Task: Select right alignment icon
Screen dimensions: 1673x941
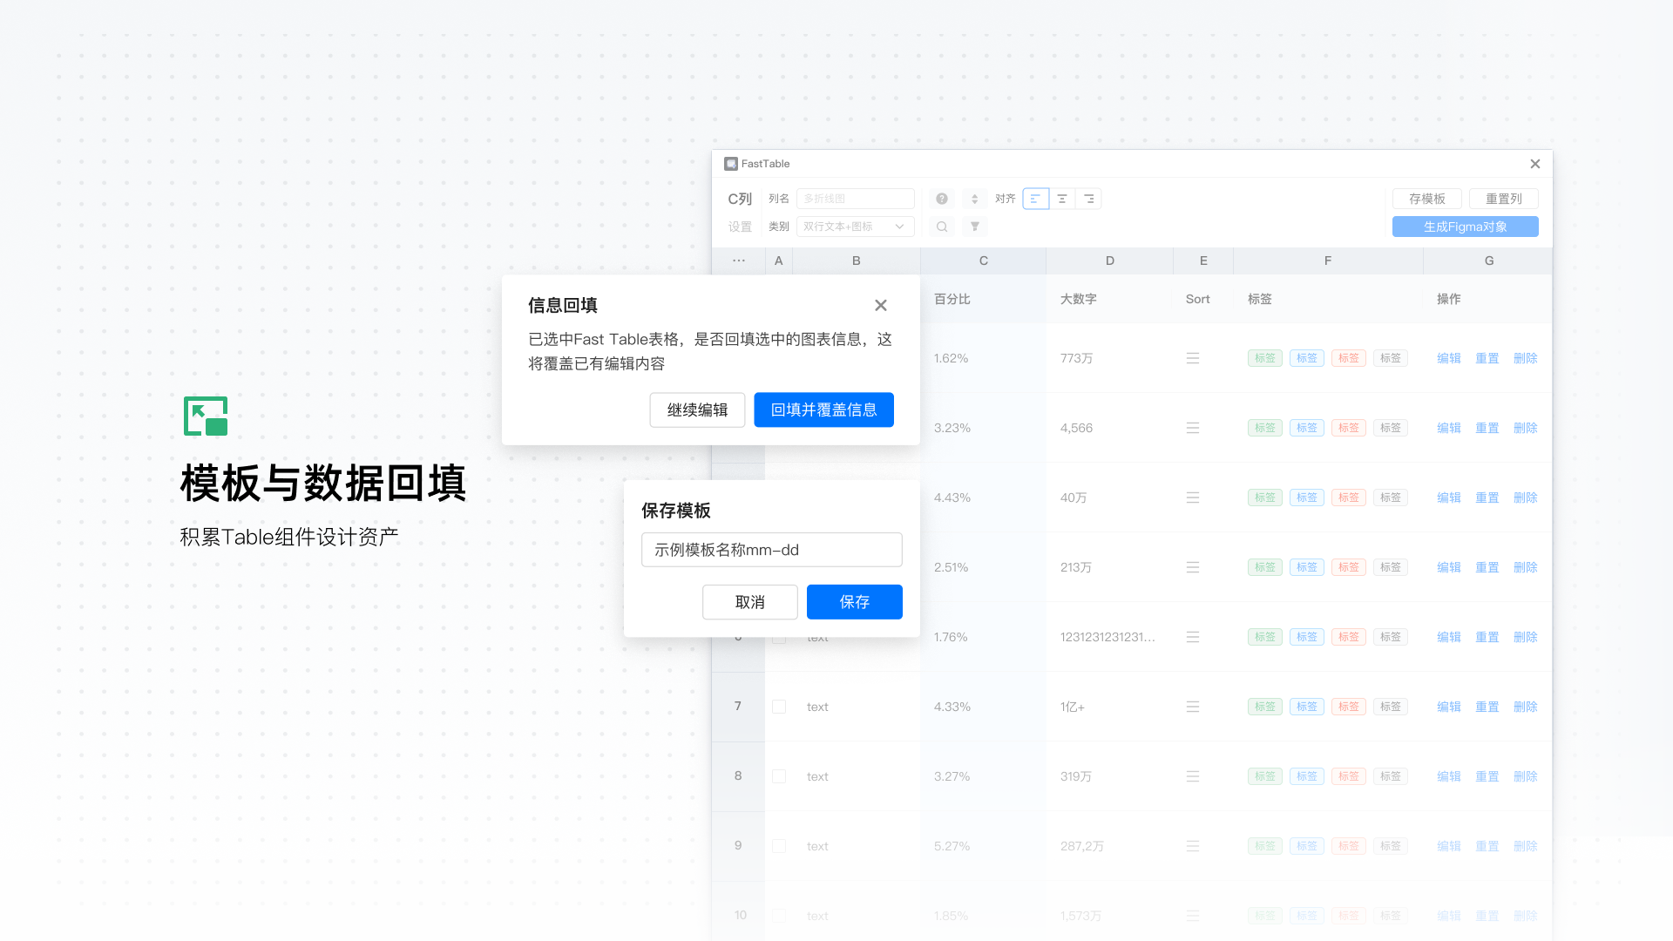Action: pos(1088,199)
